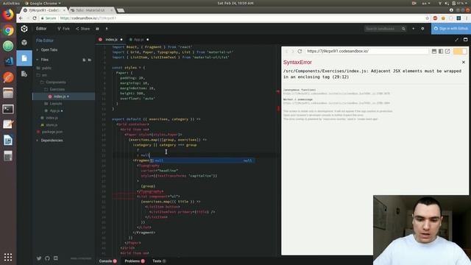
Task: Click the plus new sandbox icon
Action: [x=414, y=29]
